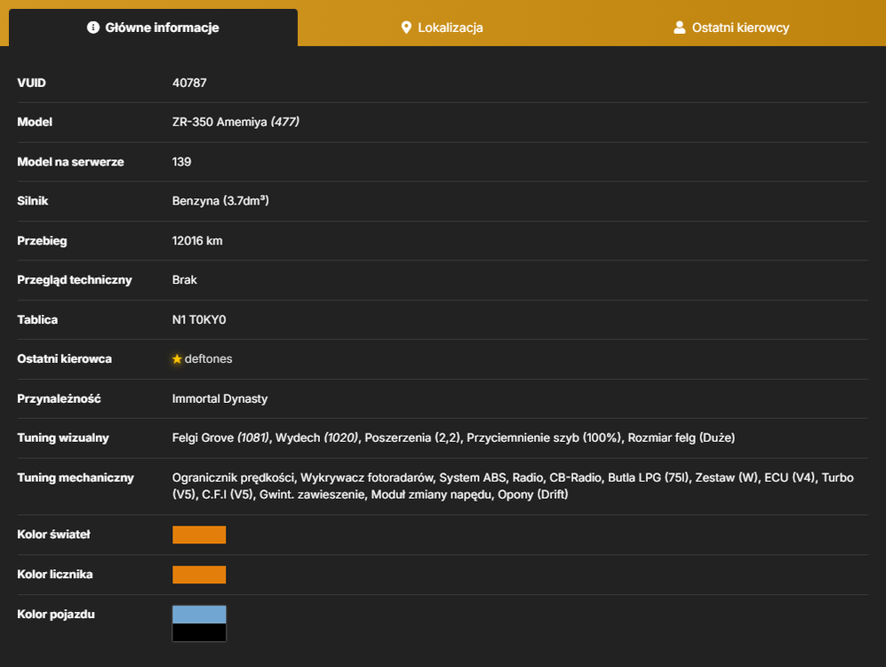The image size is (886, 667).
Task: Click the Przegląd techniczny Brak value
Action: click(x=184, y=280)
